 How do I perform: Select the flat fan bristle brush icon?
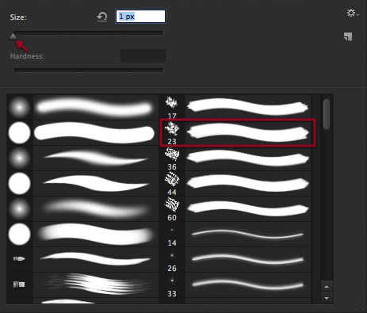point(19,284)
